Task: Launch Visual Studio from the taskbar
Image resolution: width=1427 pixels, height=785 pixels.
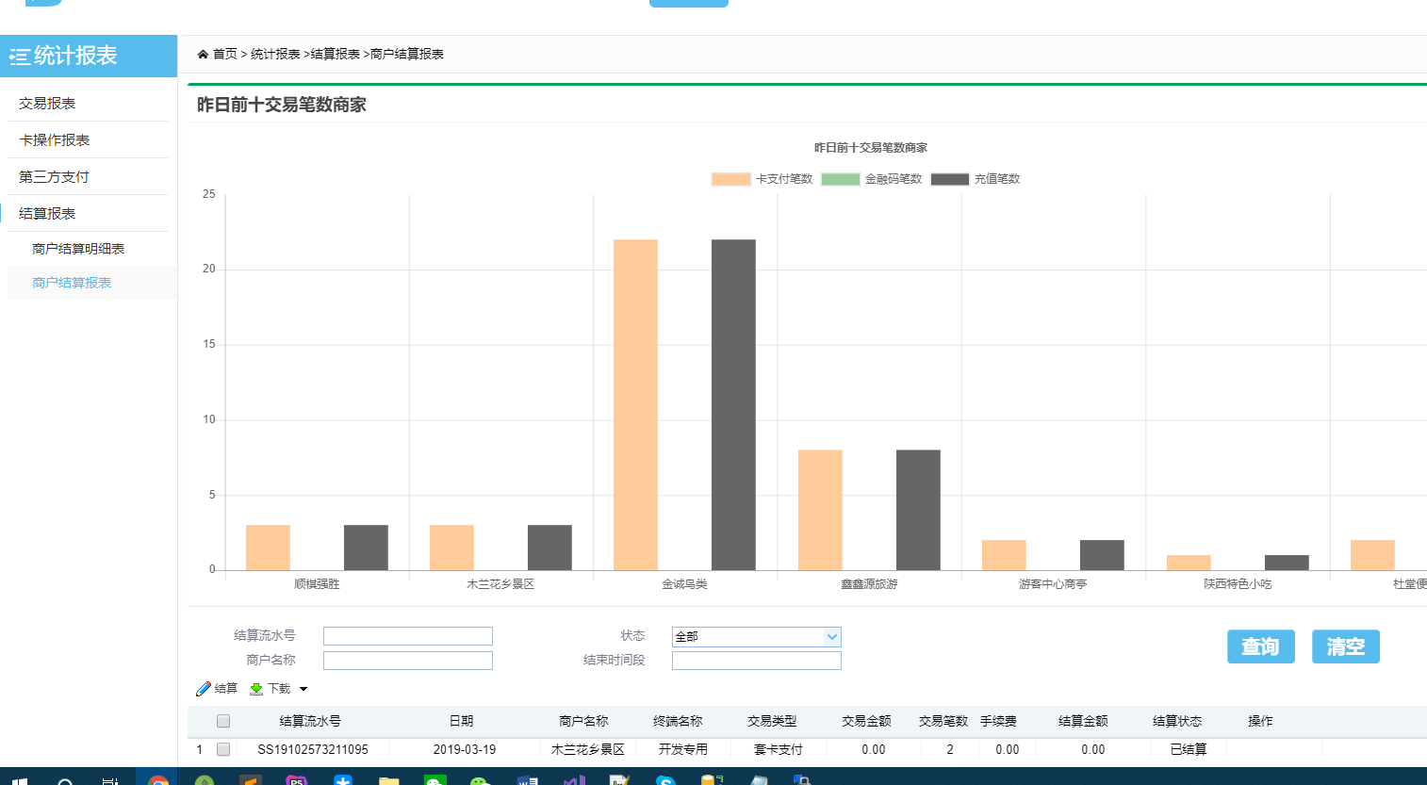Action: [x=573, y=780]
